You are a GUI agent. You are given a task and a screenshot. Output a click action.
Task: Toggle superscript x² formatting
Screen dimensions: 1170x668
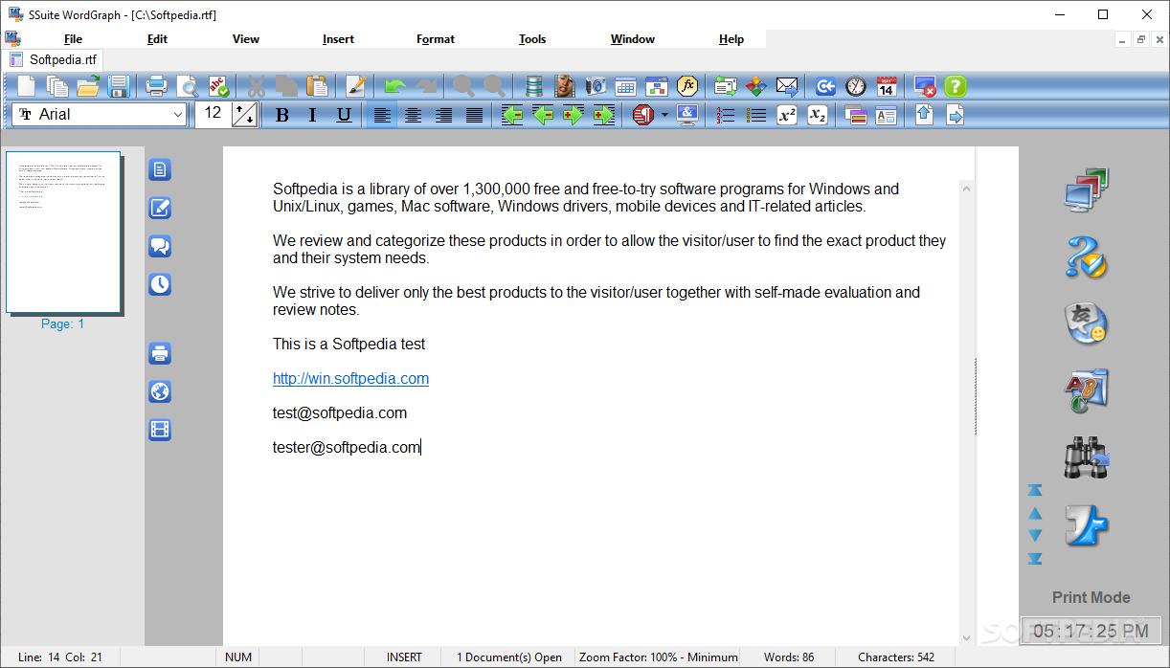pyautogui.click(x=787, y=115)
